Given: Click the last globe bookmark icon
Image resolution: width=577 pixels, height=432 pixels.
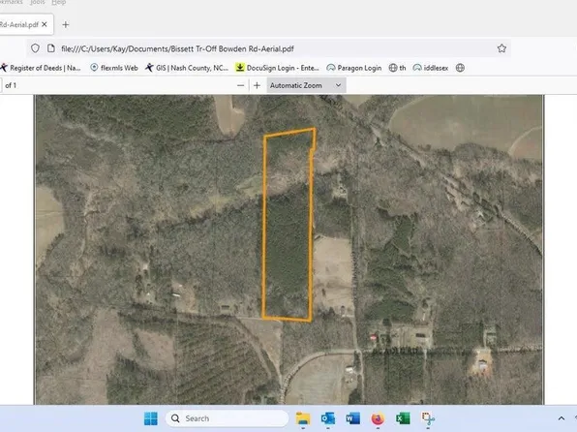Looking at the screenshot, I should click(460, 68).
